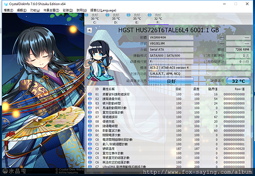
Task: Click the firmware field VKGNW40H
Action: tap(171, 38)
